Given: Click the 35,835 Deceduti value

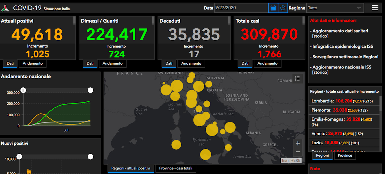Looking at the screenshot, I should coord(194,34).
